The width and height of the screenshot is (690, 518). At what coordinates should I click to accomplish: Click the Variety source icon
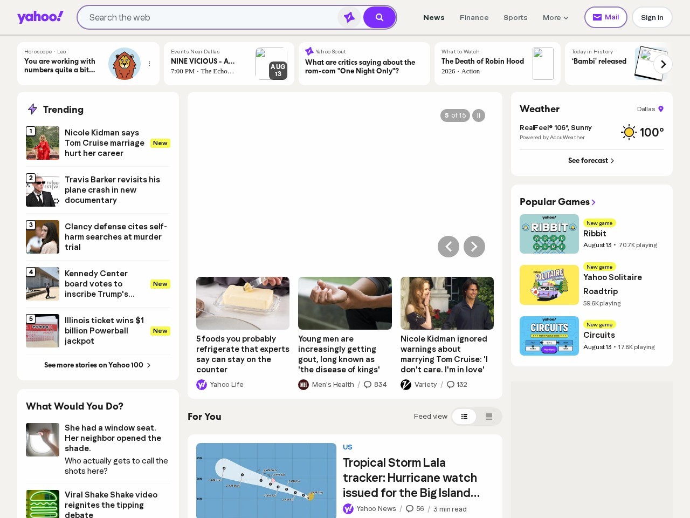click(406, 385)
